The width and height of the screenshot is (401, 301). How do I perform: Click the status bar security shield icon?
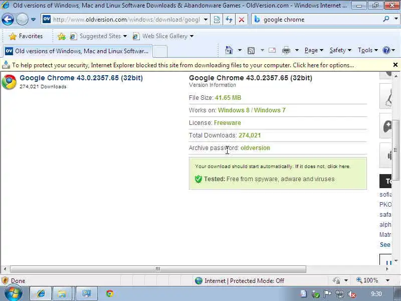pyautogui.click(x=5, y=281)
